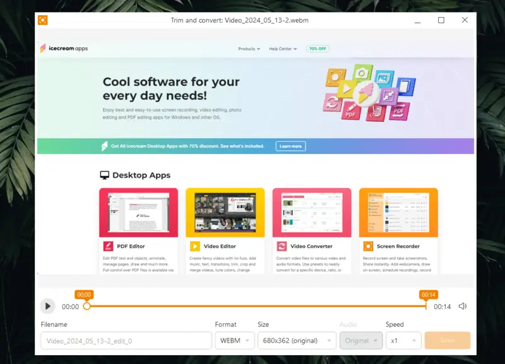Click the Video Editor title link
The image size is (505, 364).
point(220,246)
